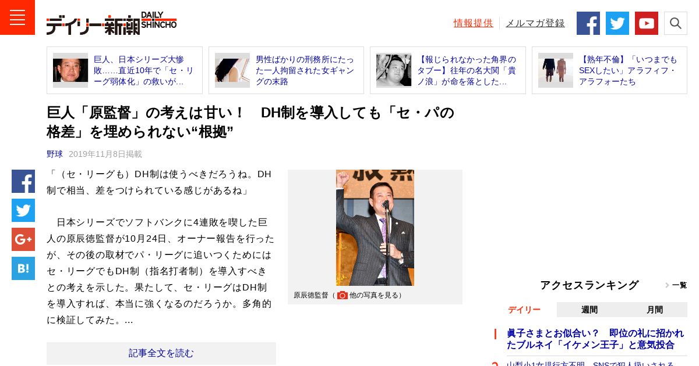Screen dimensions: 699x366
Task: Open ranking article 山梨小1女児行方不明
Action: (590, 364)
